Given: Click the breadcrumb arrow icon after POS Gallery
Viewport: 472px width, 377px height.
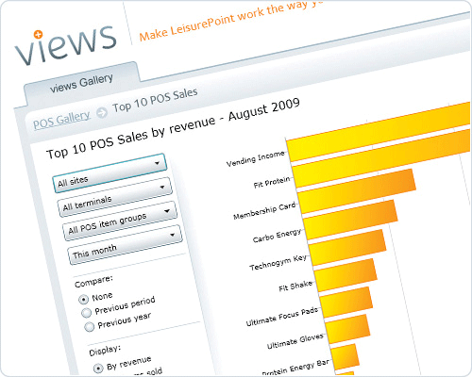Looking at the screenshot, I should click(102, 113).
